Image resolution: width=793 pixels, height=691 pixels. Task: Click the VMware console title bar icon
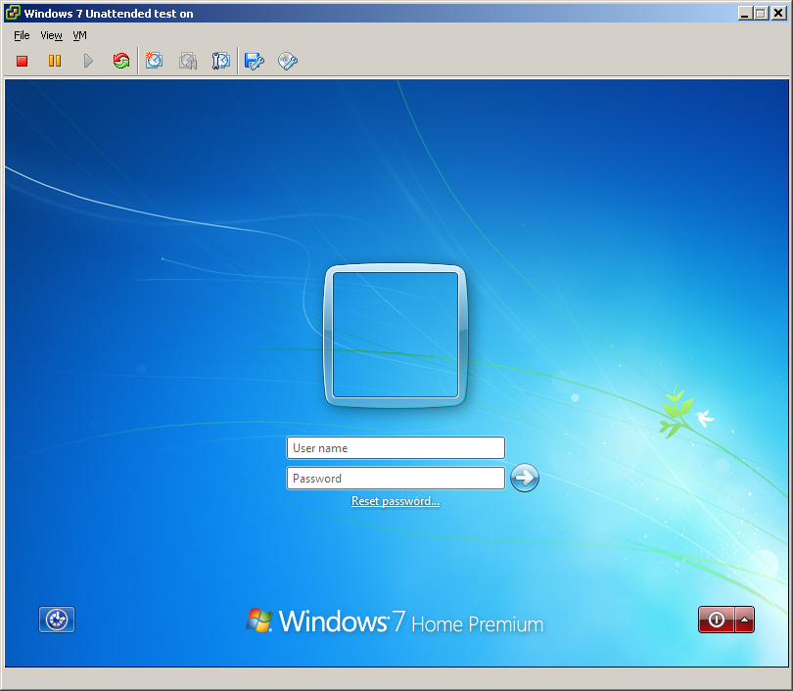tap(13, 13)
